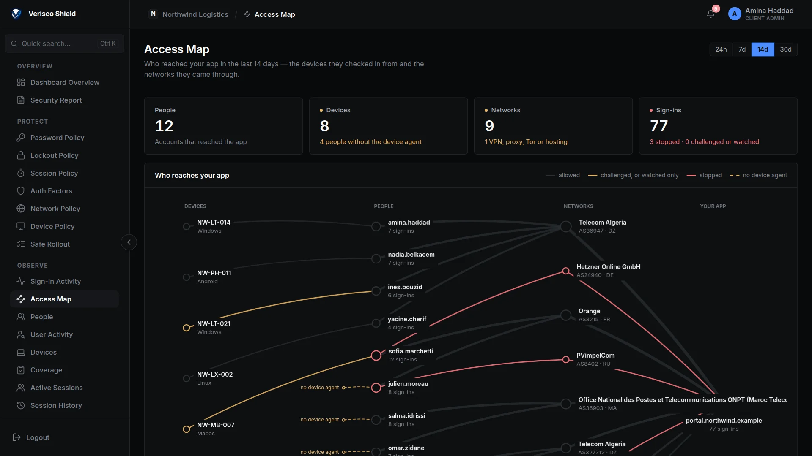The width and height of the screenshot is (812, 456).
Task: Click the Logout icon
Action: point(17,437)
